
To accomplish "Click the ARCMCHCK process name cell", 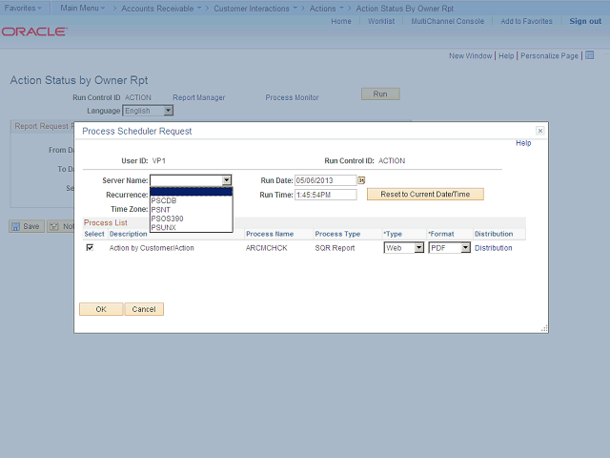I will (x=267, y=248).
